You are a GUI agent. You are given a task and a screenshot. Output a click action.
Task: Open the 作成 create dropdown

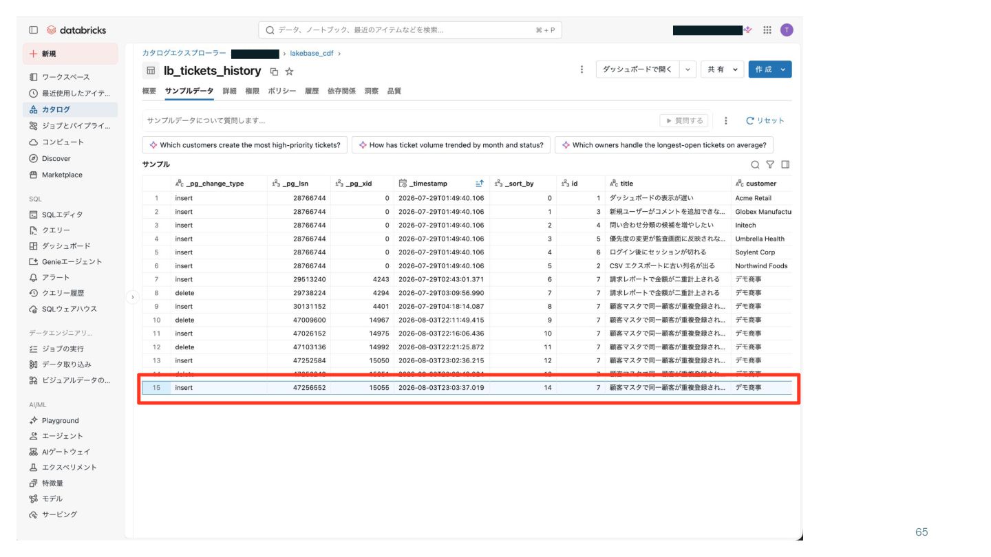click(x=770, y=69)
